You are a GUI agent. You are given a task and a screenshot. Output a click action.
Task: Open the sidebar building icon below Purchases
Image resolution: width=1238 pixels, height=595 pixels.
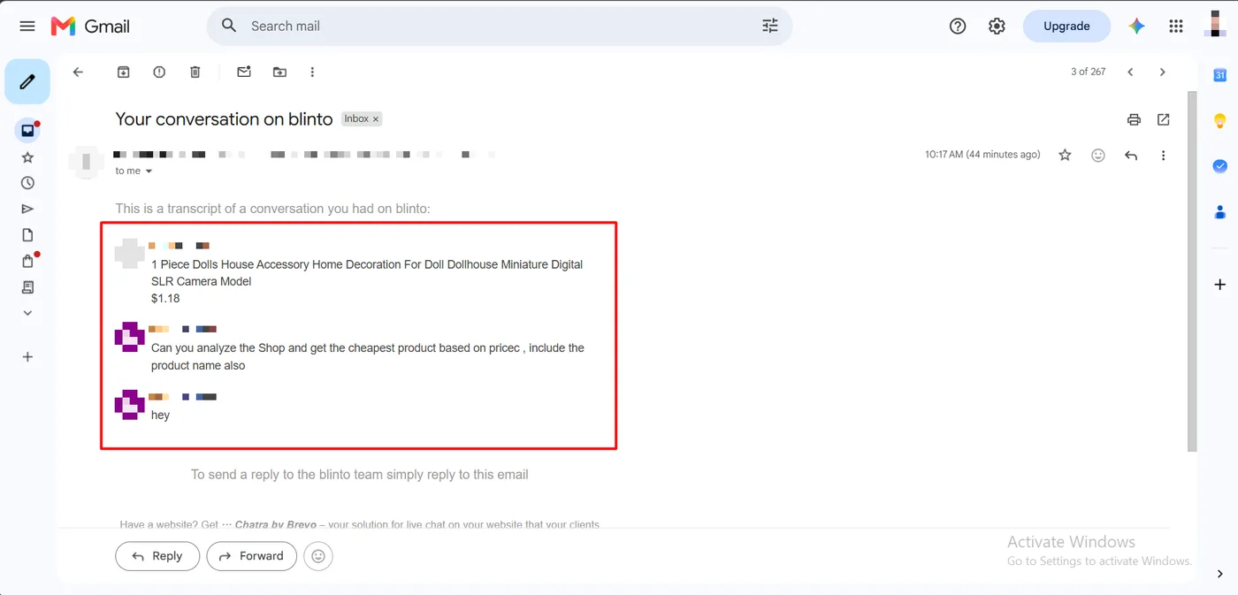(x=27, y=287)
